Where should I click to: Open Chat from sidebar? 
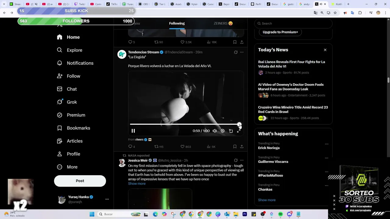67,89
